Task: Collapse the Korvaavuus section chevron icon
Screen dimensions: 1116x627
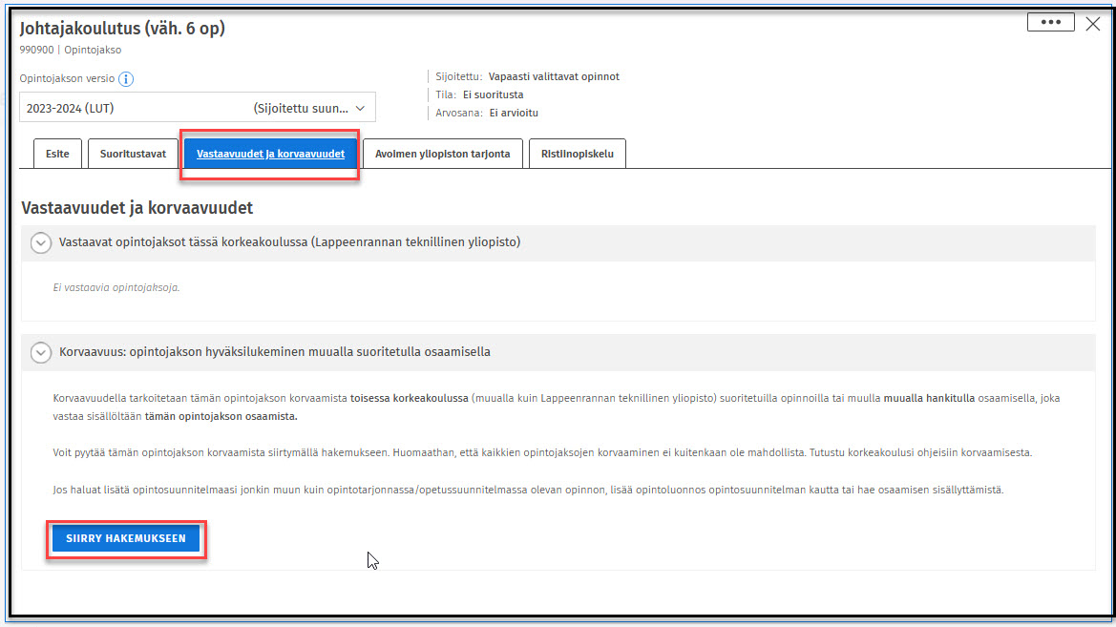Action: pos(40,352)
